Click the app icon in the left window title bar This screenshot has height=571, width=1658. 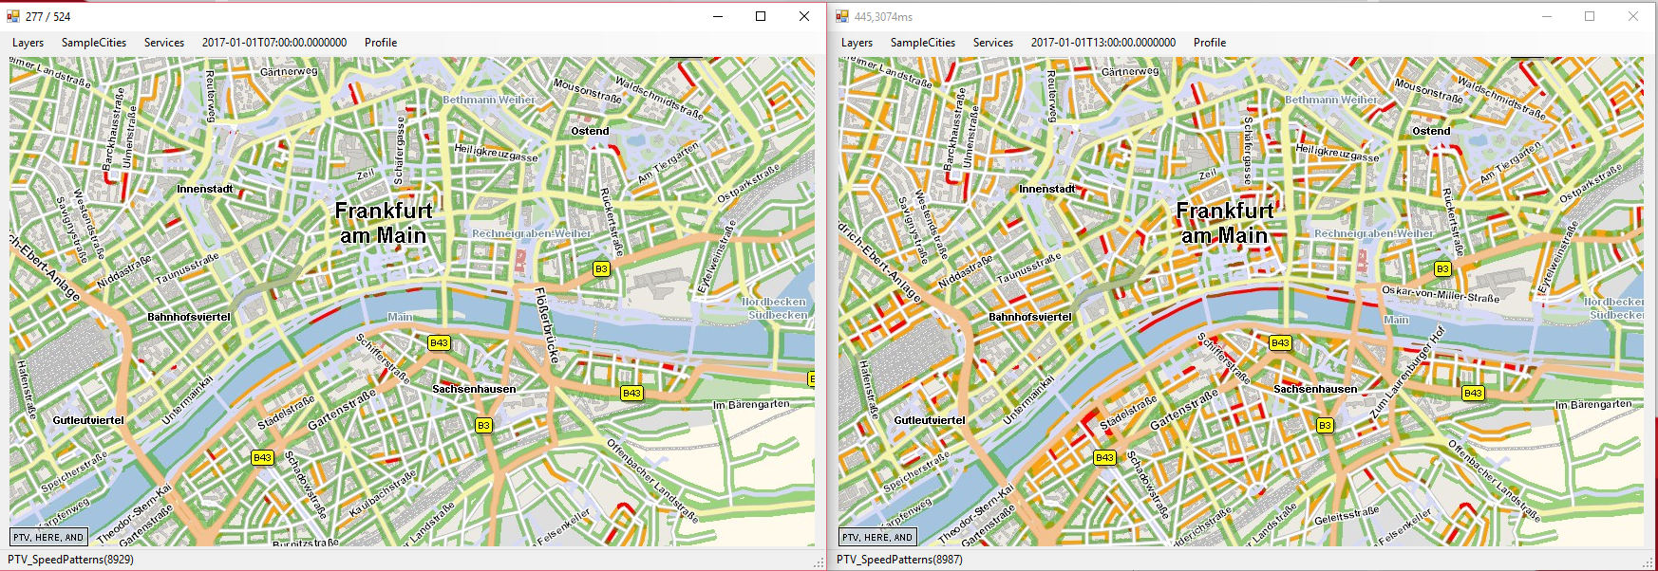tap(13, 16)
